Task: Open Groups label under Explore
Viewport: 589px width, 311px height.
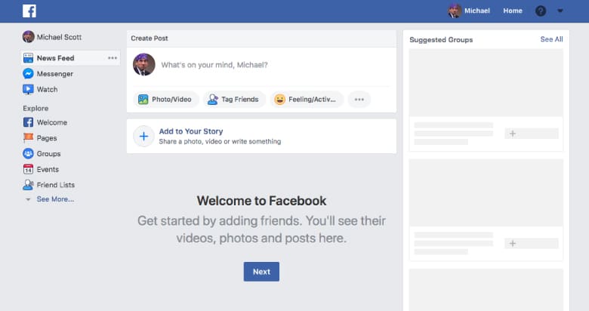Action: coord(48,154)
